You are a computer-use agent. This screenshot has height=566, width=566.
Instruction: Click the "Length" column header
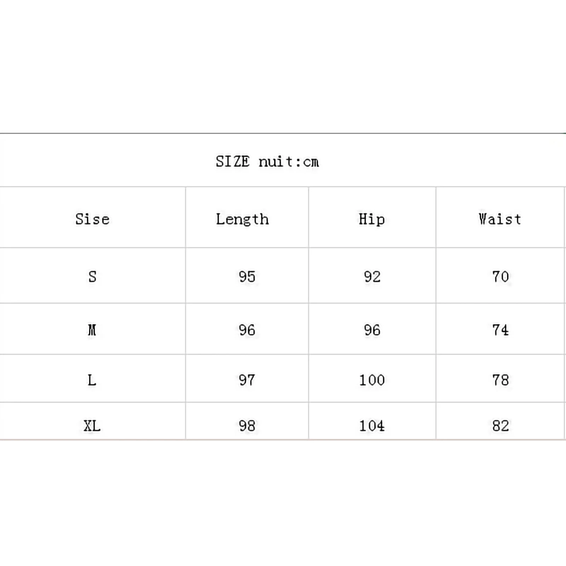point(242,219)
